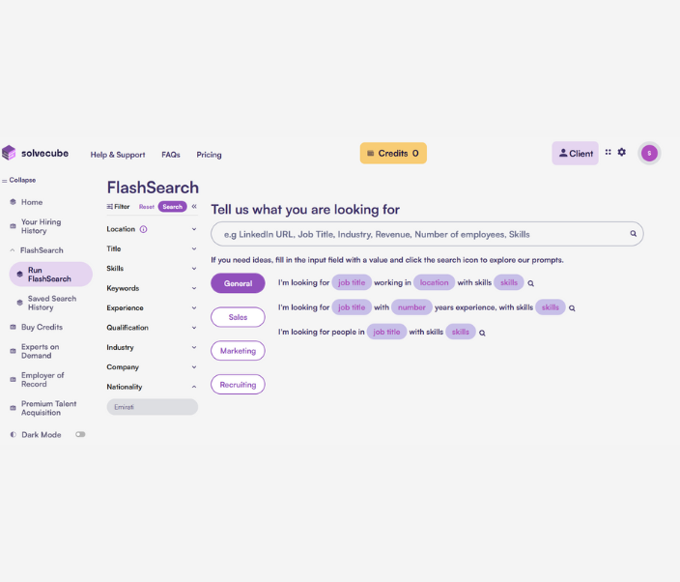Open the settings gear icon

point(622,152)
